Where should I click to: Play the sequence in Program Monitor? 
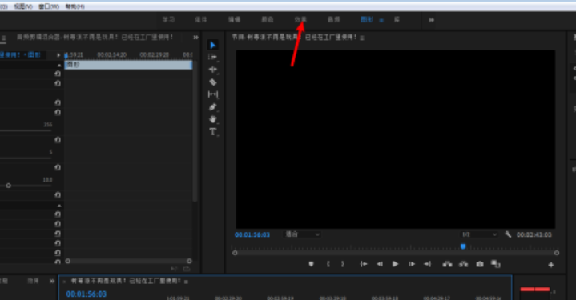(395, 264)
